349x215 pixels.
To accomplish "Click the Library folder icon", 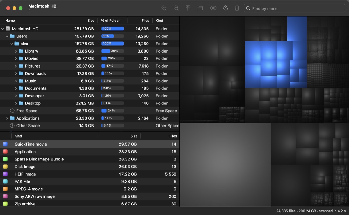I will tap(21, 51).
